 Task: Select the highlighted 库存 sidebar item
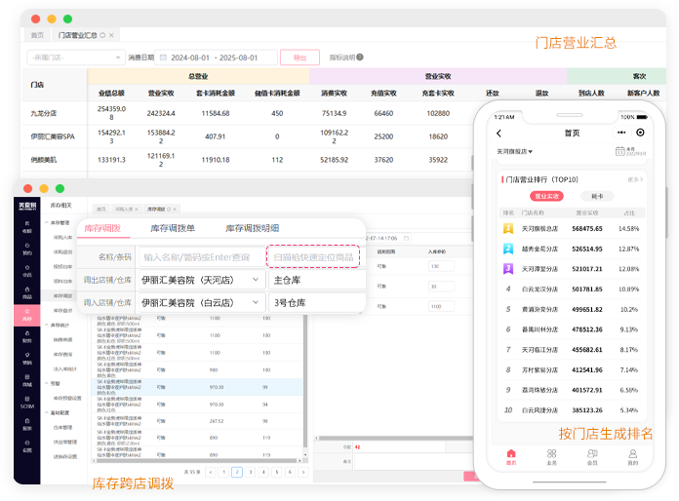coord(27,315)
